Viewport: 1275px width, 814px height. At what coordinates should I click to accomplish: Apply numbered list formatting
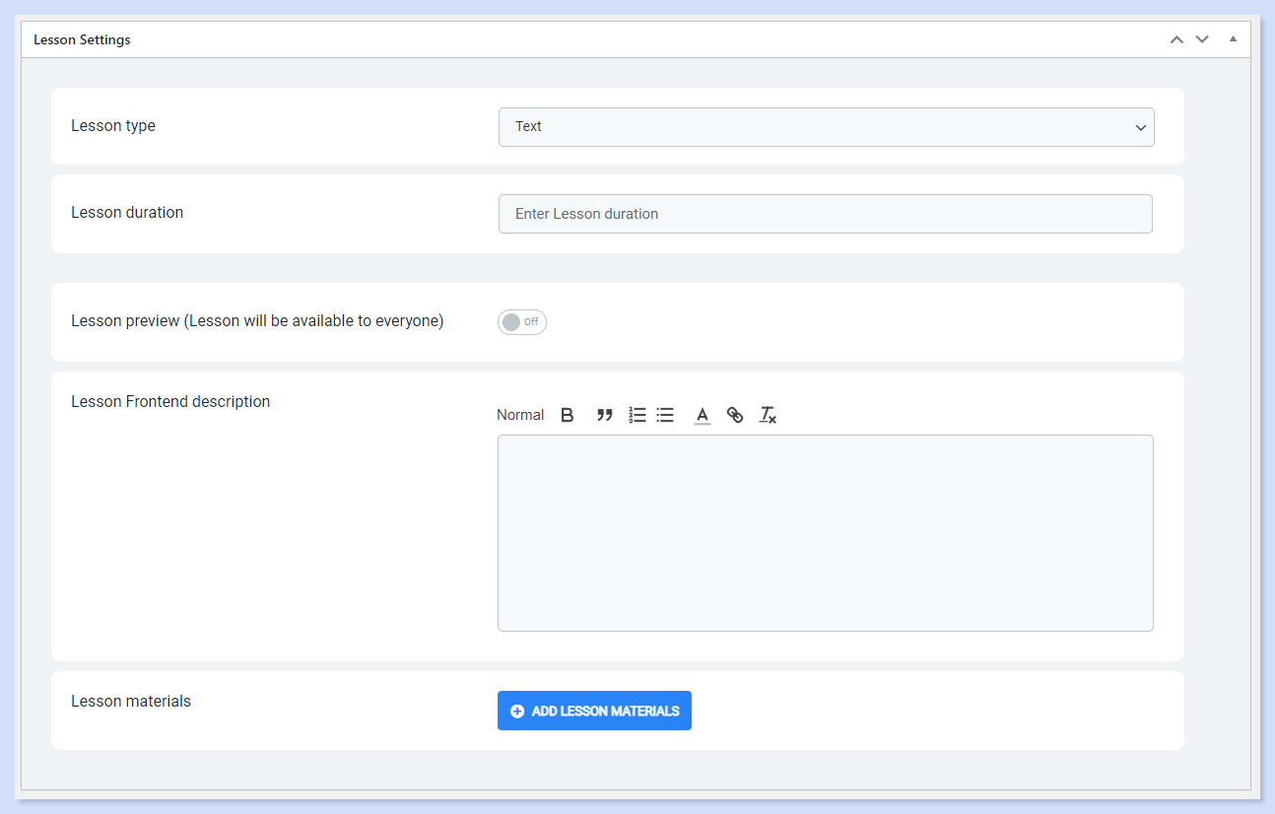click(x=637, y=415)
